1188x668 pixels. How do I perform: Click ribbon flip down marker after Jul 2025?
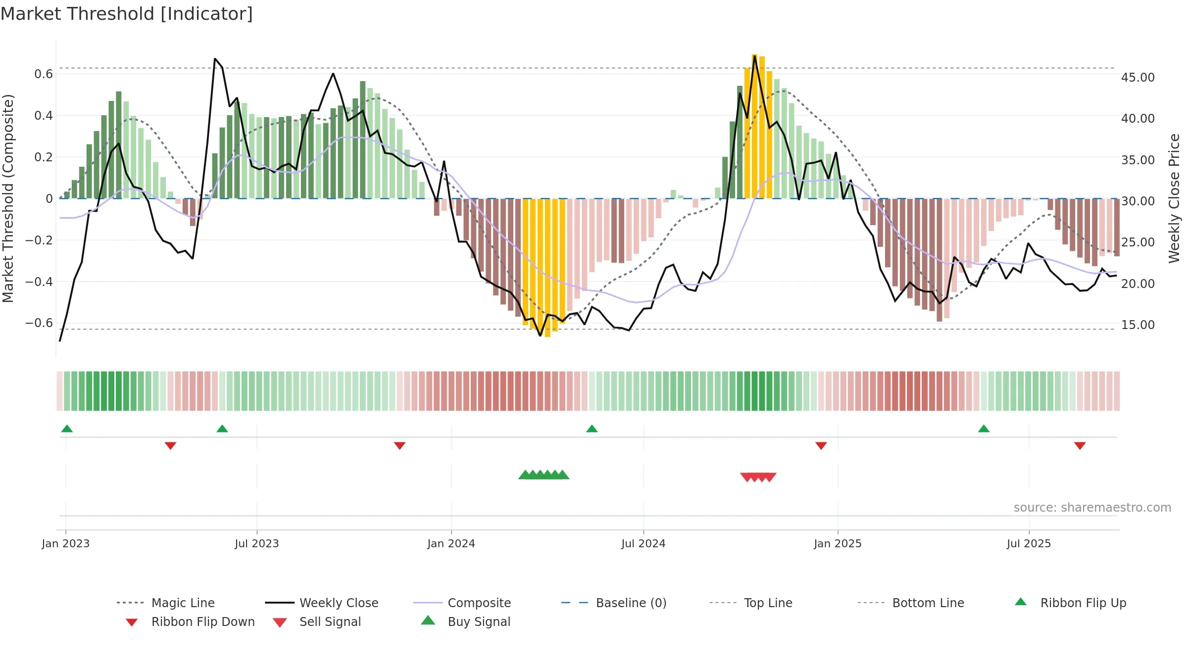[1080, 446]
